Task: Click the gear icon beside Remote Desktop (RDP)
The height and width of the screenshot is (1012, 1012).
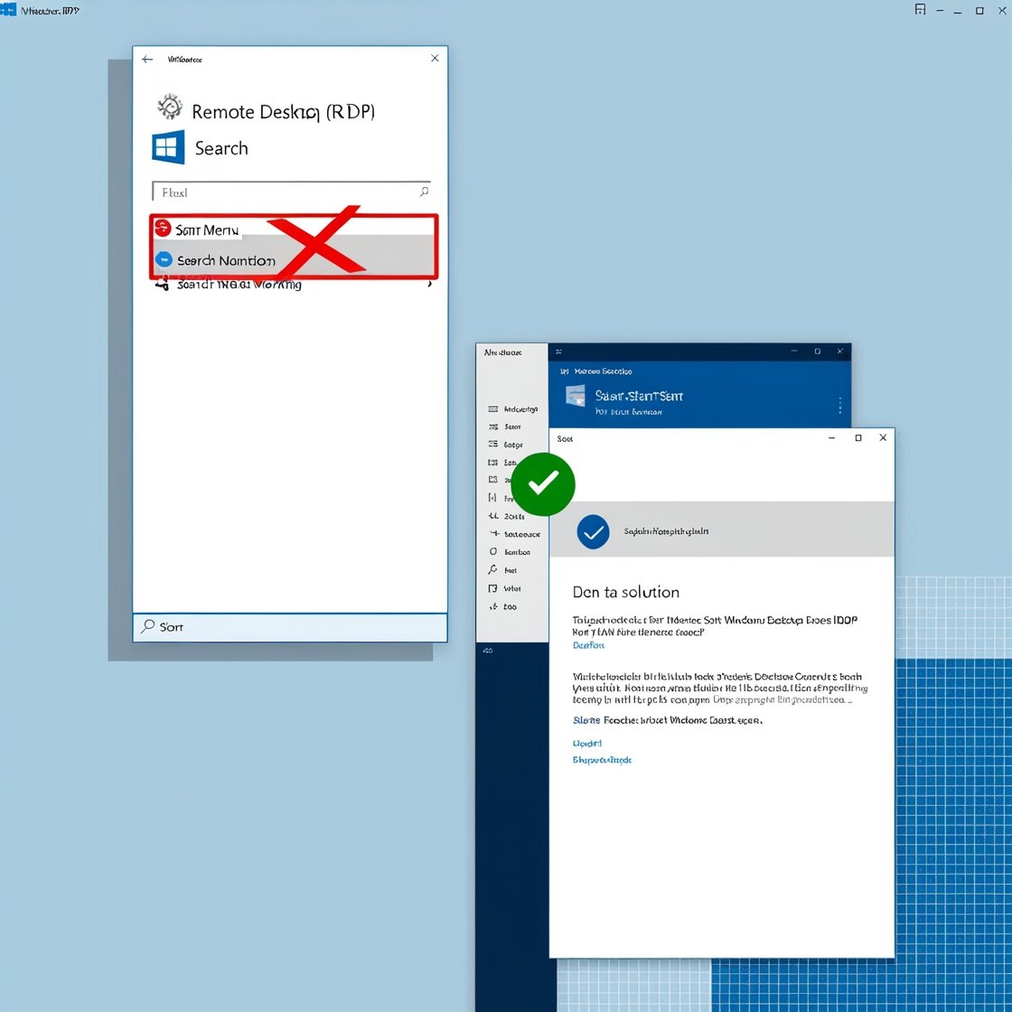Action: 169,107
